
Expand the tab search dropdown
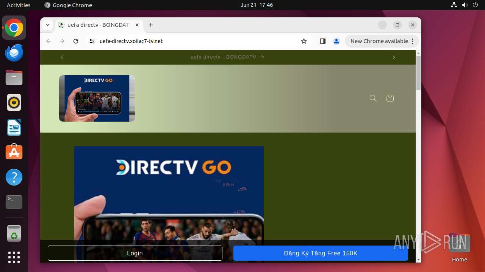pos(47,25)
